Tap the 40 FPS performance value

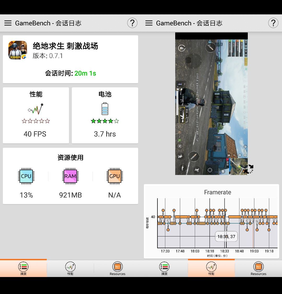pyautogui.click(x=35, y=134)
